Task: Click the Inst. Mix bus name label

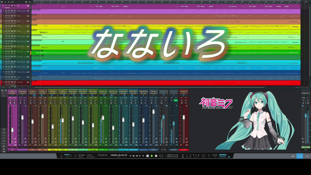Action: tap(164, 150)
